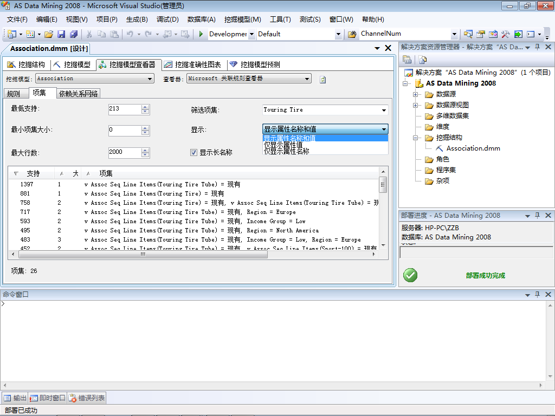Collapse the 挖掘结构 tree node
555x416 pixels.
tap(416, 138)
